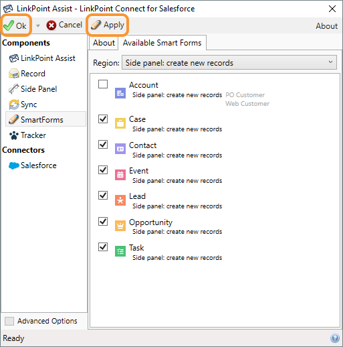This screenshot has height=347, width=343.
Task: Uncheck the Opportunity smart form checkbox
Action: point(103,222)
